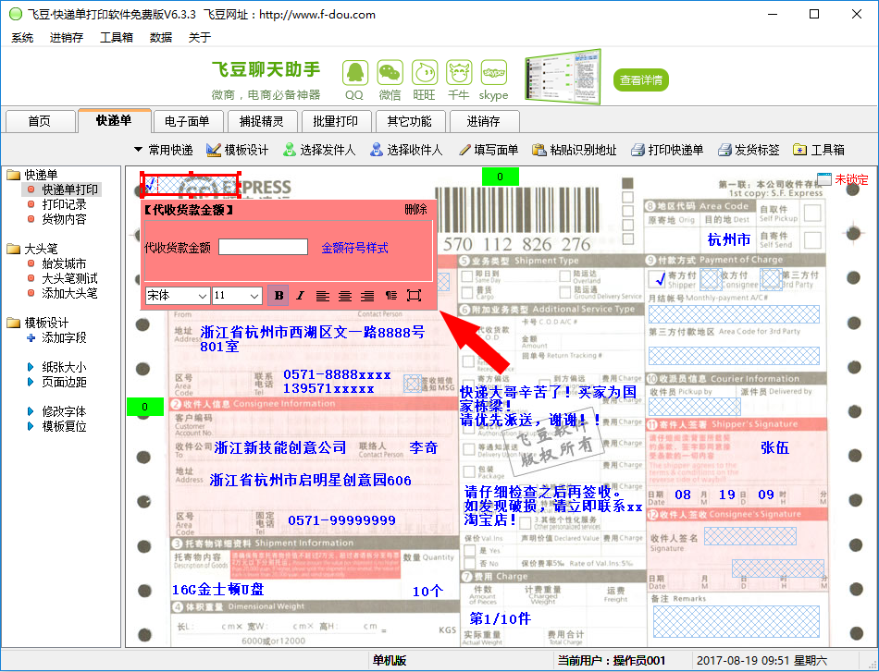Select the 杭州市 destination field

pyautogui.click(x=729, y=239)
